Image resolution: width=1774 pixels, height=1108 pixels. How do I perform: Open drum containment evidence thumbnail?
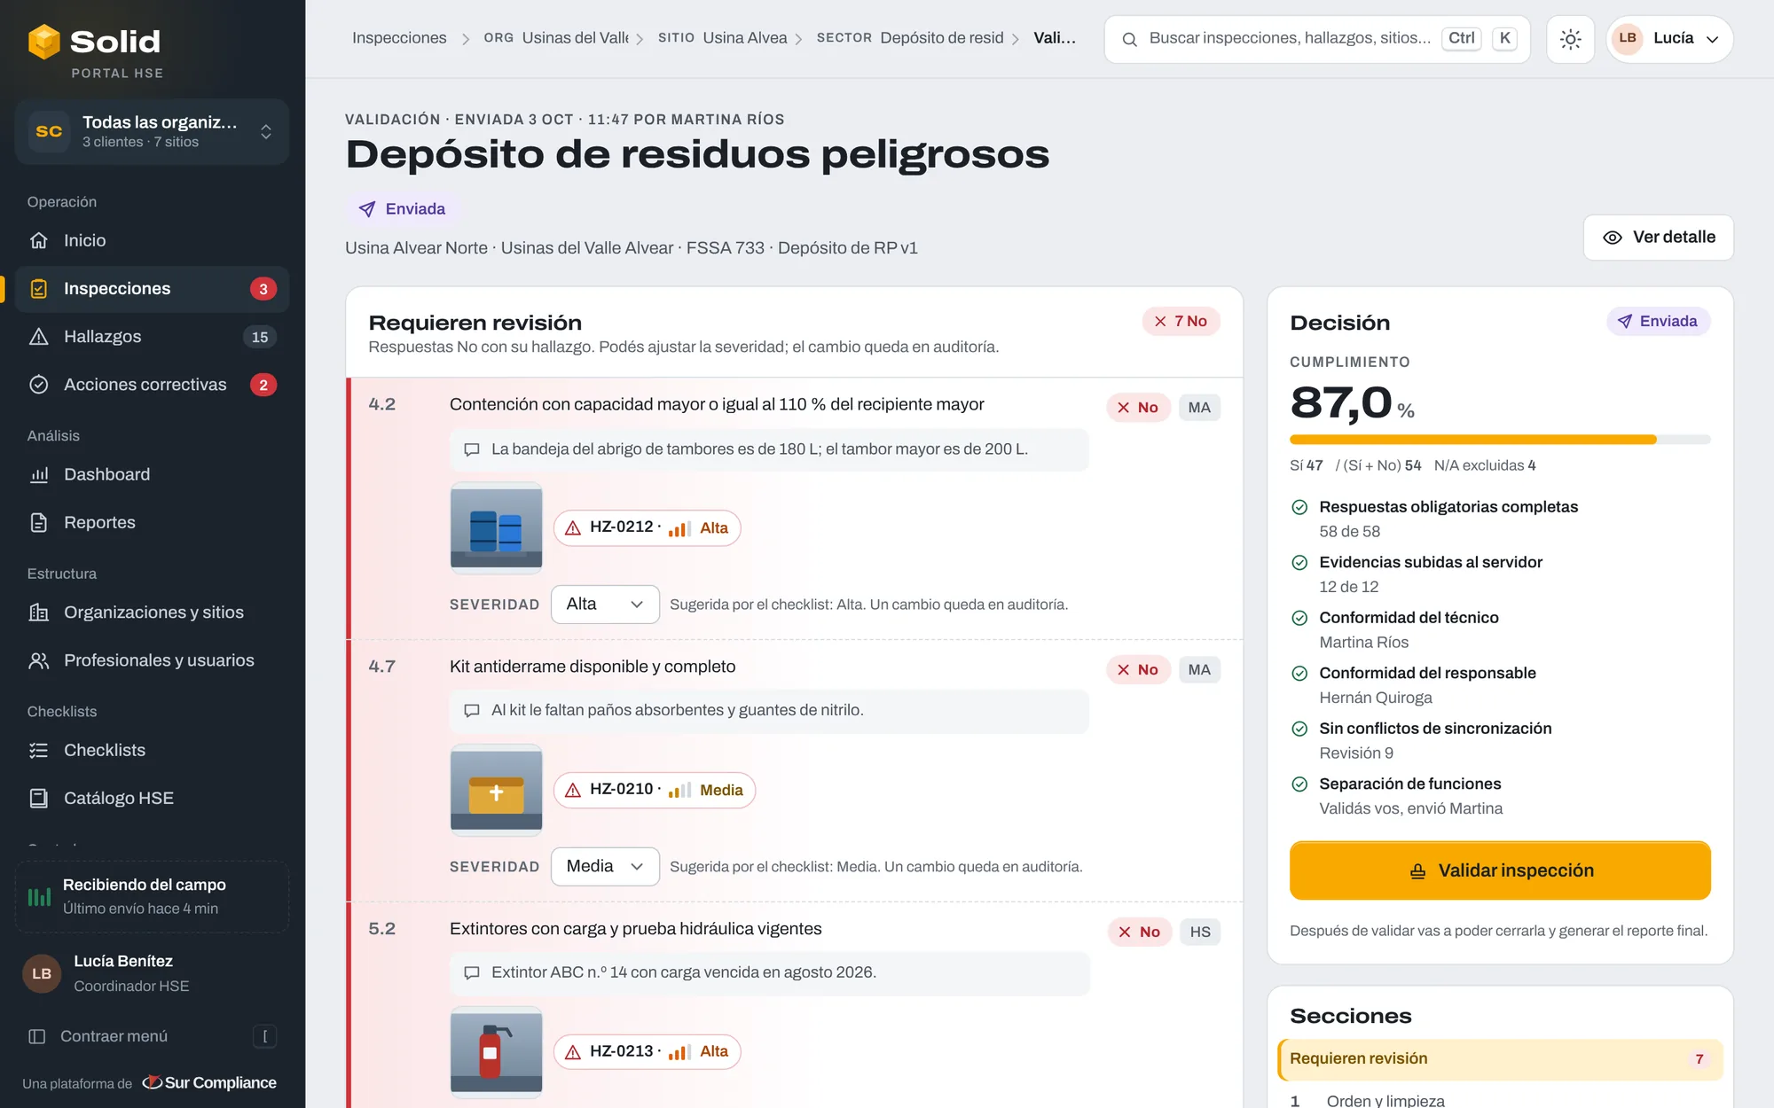coord(496,528)
